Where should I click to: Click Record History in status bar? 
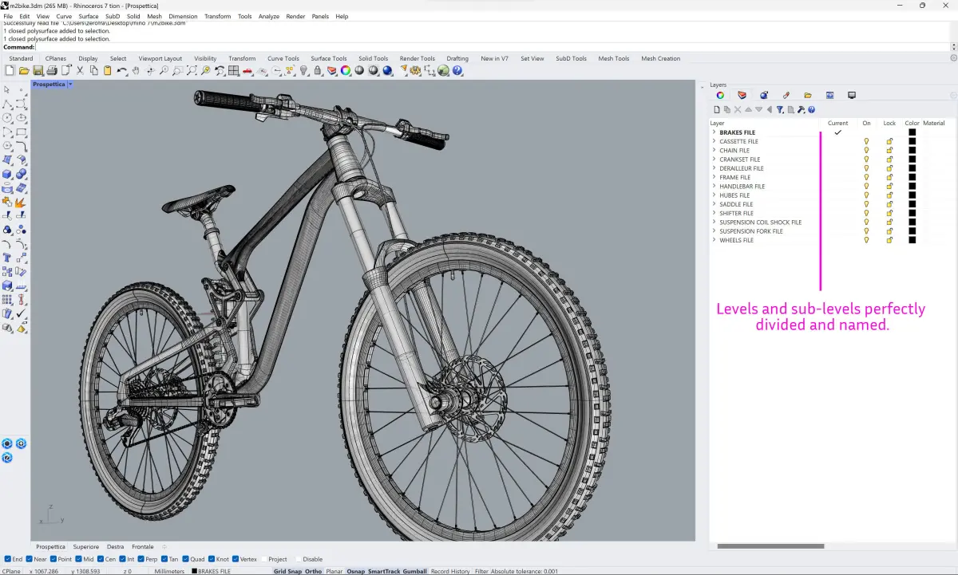(x=450, y=571)
